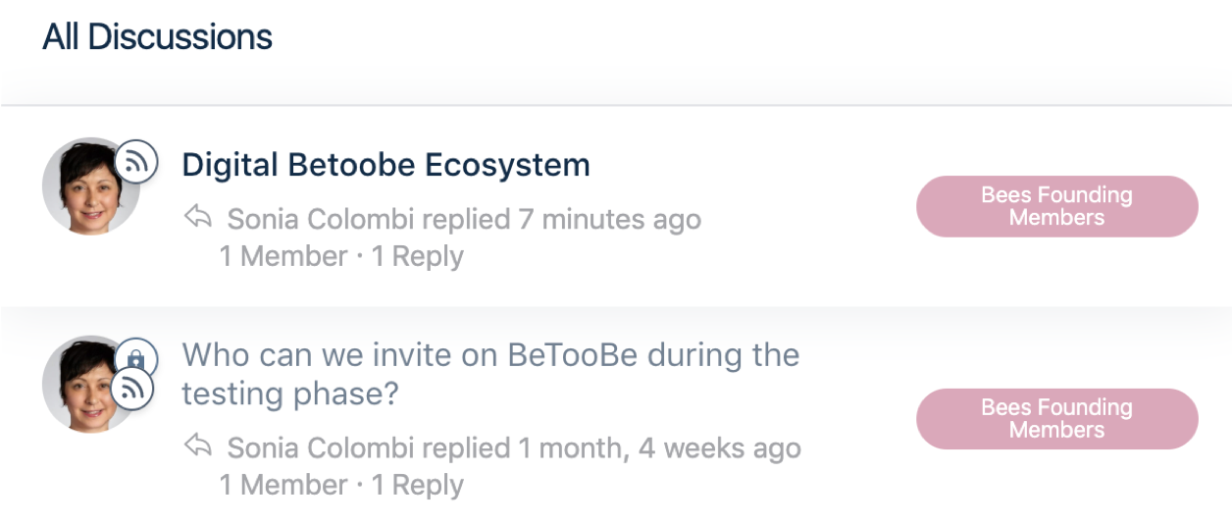The image size is (1232, 525).
Task: Click '1 Member' under the testing phase discussion
Action: pyautogui.click(x=283, y=485)
